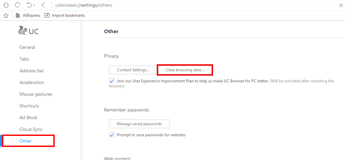Viewport: 345px width, 160px height.
Task: Click the Home icon in the toolbar
Action: pos(6,5)
